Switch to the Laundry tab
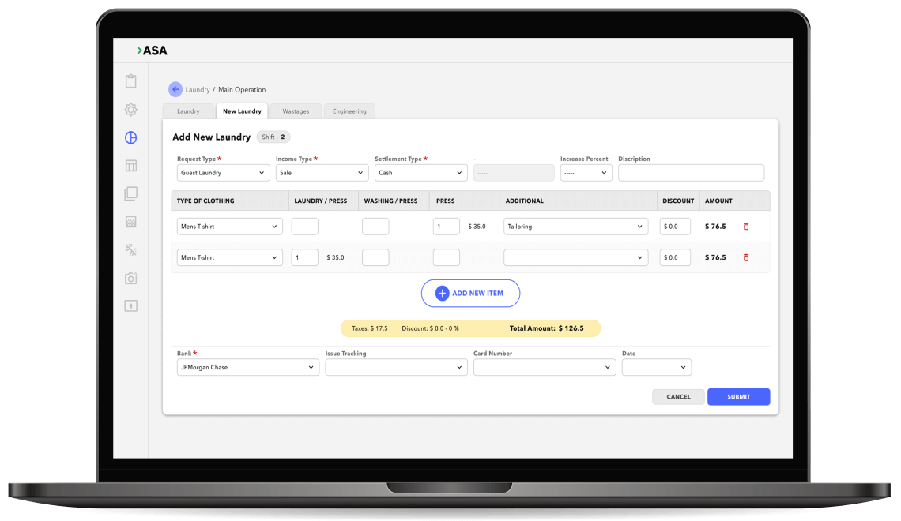The width and height of the screenshot is (901, 521). pos(188,111)
